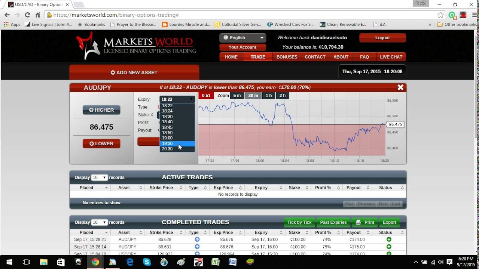Click blue direction icon in 86.628 row

tap(197, 239)
